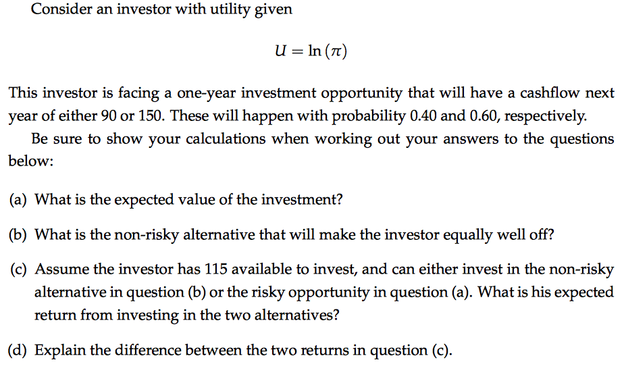This screenshot has width=624, height=379.
Task: Click the question label (d)
Action: [x=18, y=351]
